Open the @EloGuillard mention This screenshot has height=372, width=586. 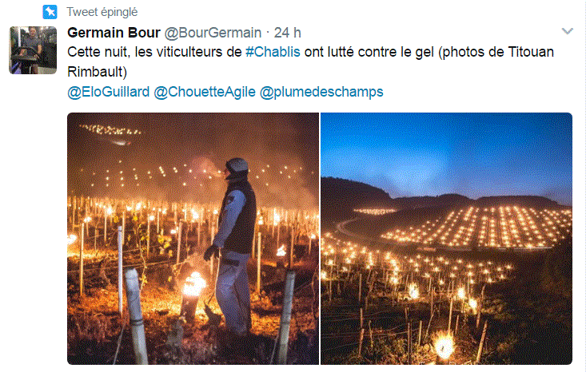pos(109,92)
